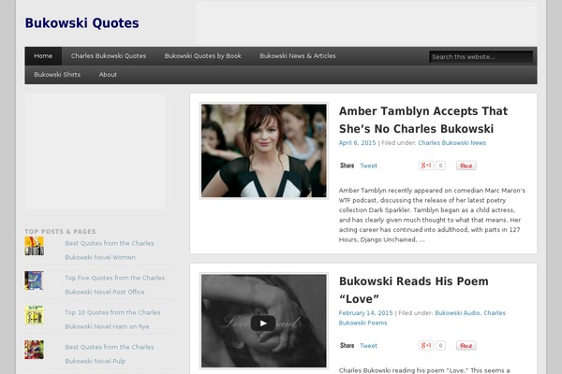
Task: Open the About menu item
Action: [x=108, y=75]
